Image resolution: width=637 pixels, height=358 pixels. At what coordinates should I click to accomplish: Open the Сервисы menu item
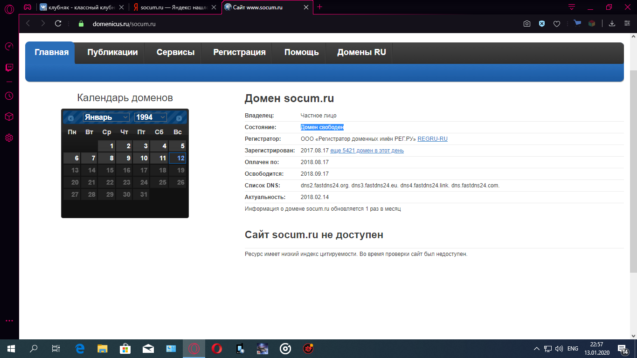(x=175, y=52)
